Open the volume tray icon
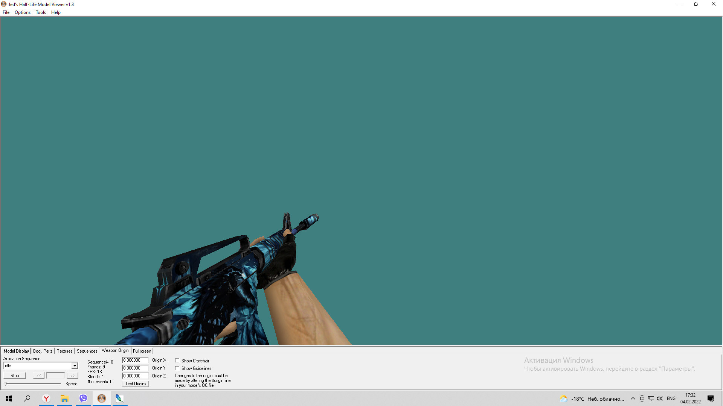Screen dimensions: 723x406 point(660,399)
